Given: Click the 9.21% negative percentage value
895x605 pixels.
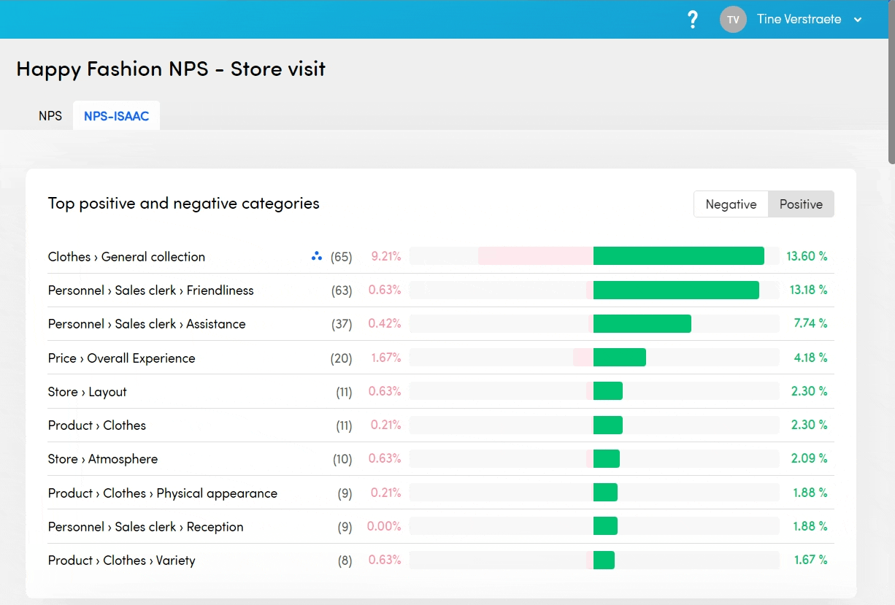Looking at the screenshot, I should pyautogui.click(x=386, y=256).
